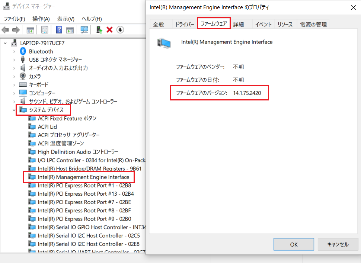This screenshot has width=361, height=263.
Task: Click the Properties toolbar icon
Action: (x=44, y=30)
